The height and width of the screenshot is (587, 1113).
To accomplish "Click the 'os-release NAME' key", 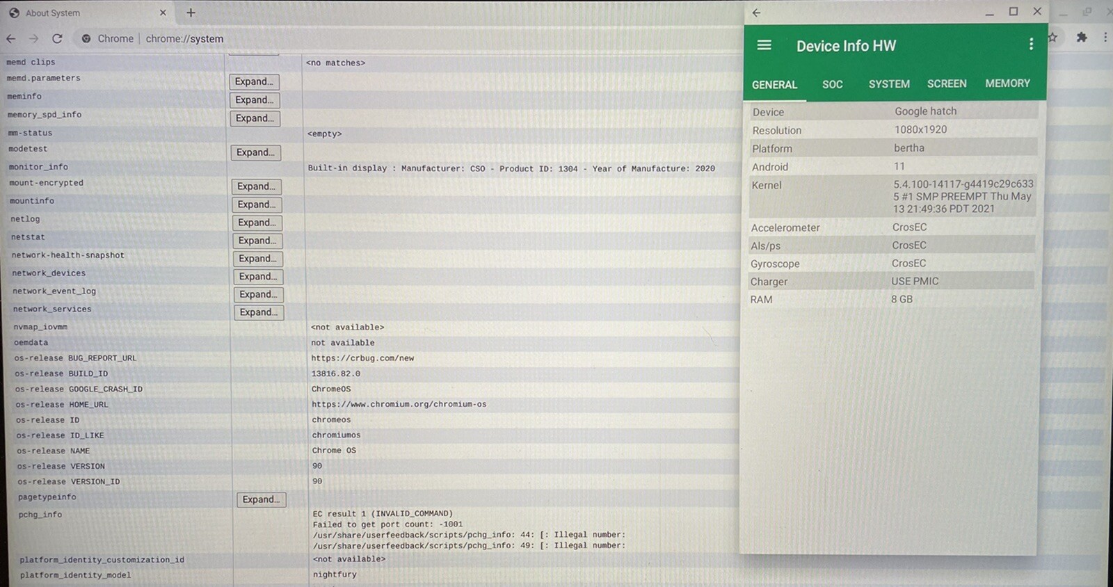I will (x=53, y=451).
